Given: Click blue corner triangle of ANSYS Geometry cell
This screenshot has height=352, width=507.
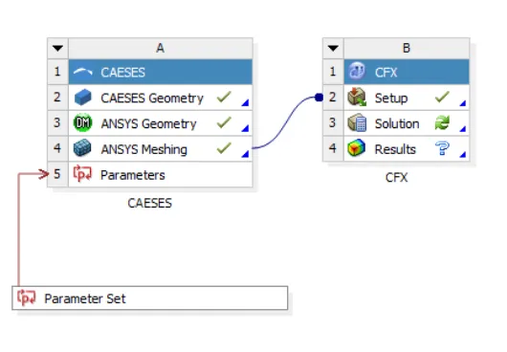Looking at the screenshot, I should click(x=246, y=128).
